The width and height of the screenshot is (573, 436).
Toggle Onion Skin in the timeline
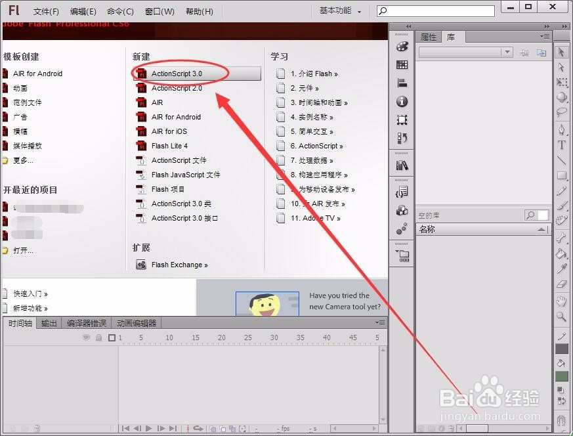tap(213, 429)
